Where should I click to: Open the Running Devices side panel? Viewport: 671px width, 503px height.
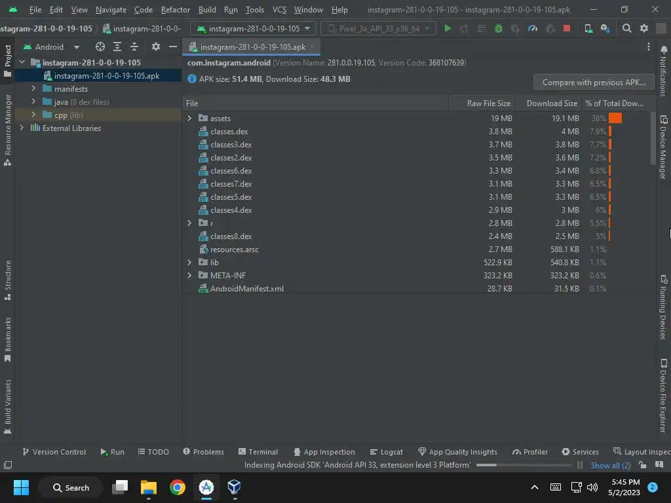pyautogui.click(x=663, y=307)
